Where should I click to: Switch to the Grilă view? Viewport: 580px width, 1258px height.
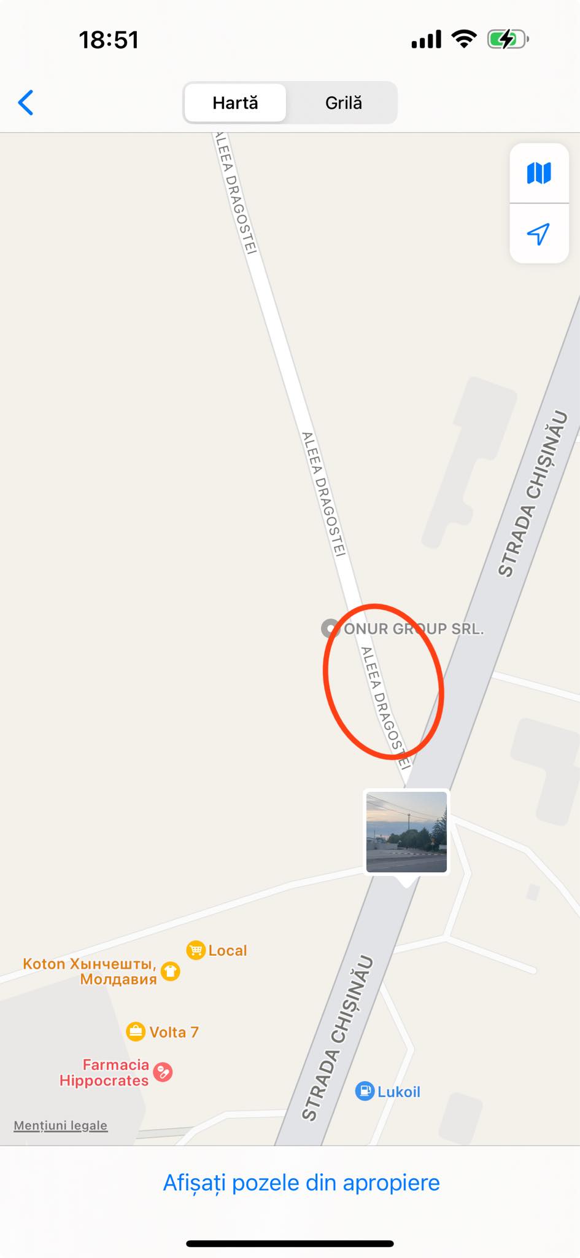[343, 103]
